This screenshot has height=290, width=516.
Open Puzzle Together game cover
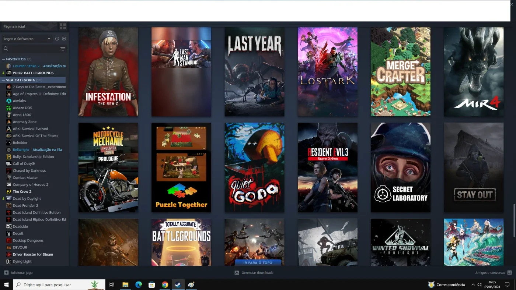[x=181, y=167]
